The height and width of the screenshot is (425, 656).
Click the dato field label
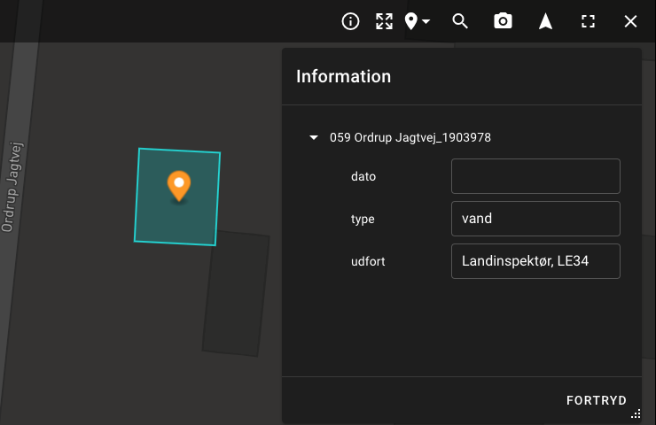pyautogui.click(x=363, y=176)
